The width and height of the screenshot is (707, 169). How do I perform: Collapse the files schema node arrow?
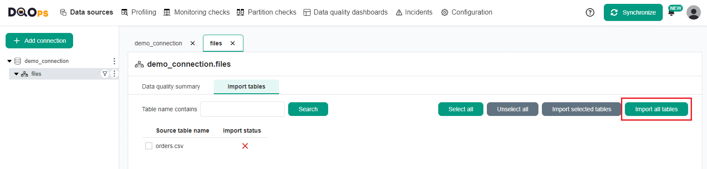(16, 74)
